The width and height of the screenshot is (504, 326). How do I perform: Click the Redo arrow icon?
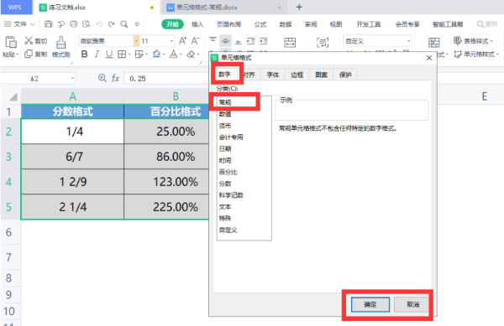(111, 24)
